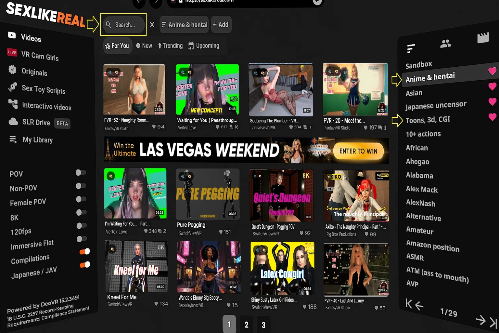Viewport: 499px width, 333px height.
Task: Select the For You tab
Action: (x=117, y=46)
